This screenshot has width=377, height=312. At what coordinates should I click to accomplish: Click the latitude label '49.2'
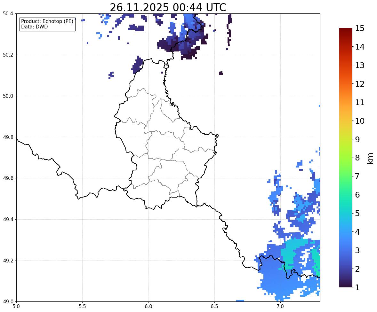tap(8, 261)
